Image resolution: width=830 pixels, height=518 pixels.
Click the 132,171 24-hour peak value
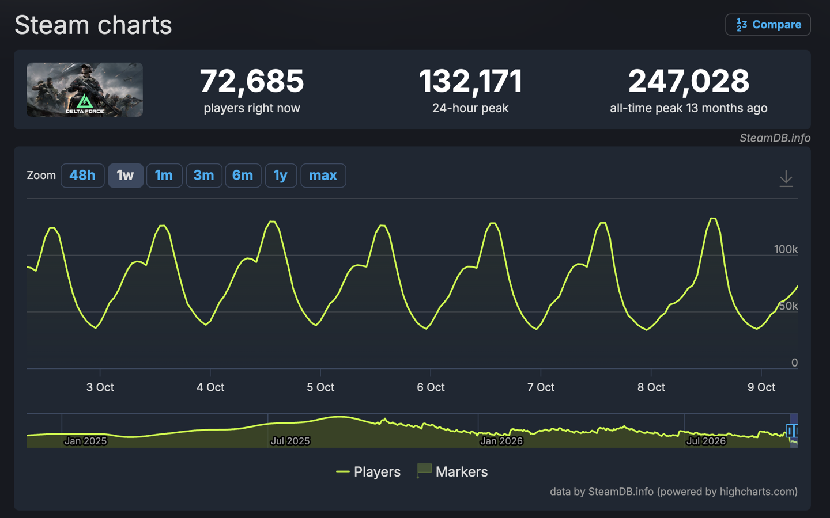(x=470, y=81)
